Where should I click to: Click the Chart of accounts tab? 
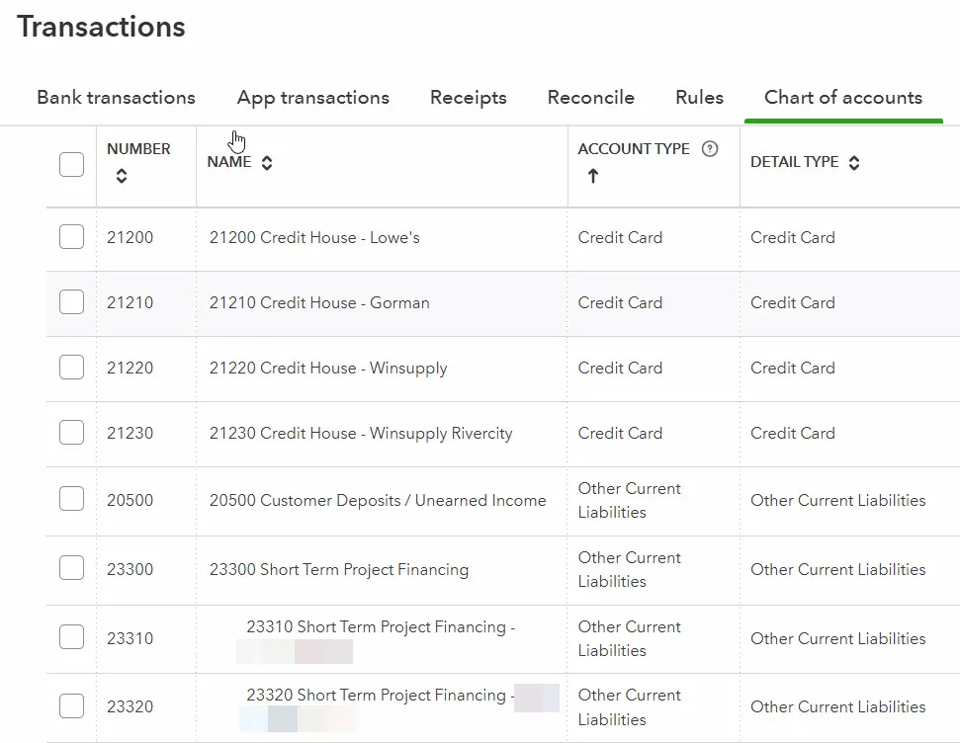842,98
